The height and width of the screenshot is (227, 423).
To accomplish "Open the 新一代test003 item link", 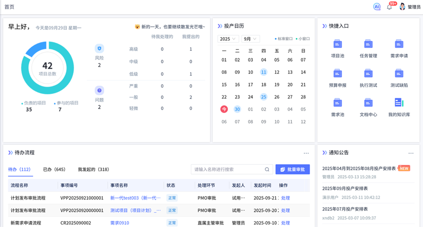I will click(x=135, y=198).
